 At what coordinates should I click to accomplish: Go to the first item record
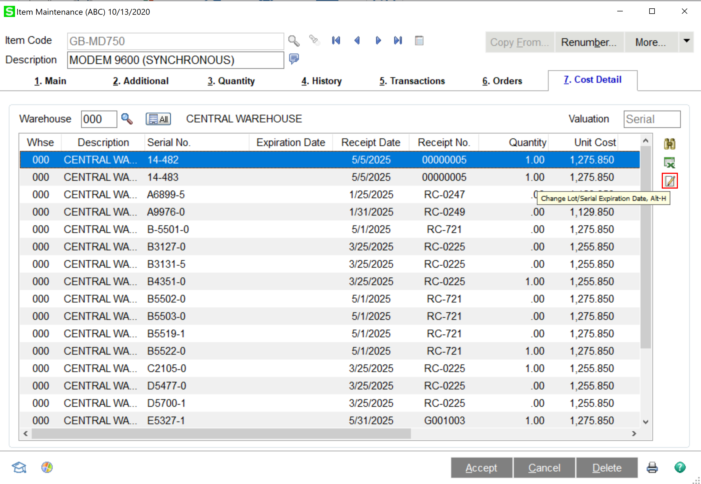coord(336,40)
